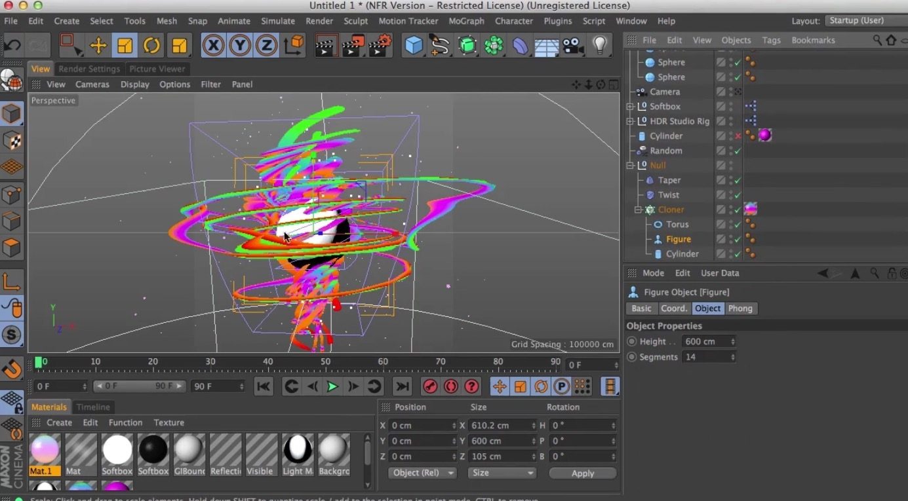The width and height of the screenshot is (908, 501).
Task: Open the Layout Startup (User) dropdown
Action: click(865, 21)
